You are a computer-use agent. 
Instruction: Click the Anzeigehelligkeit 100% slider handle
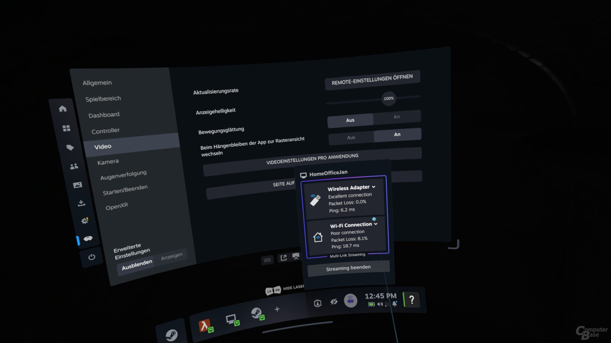tap(389, 98)
